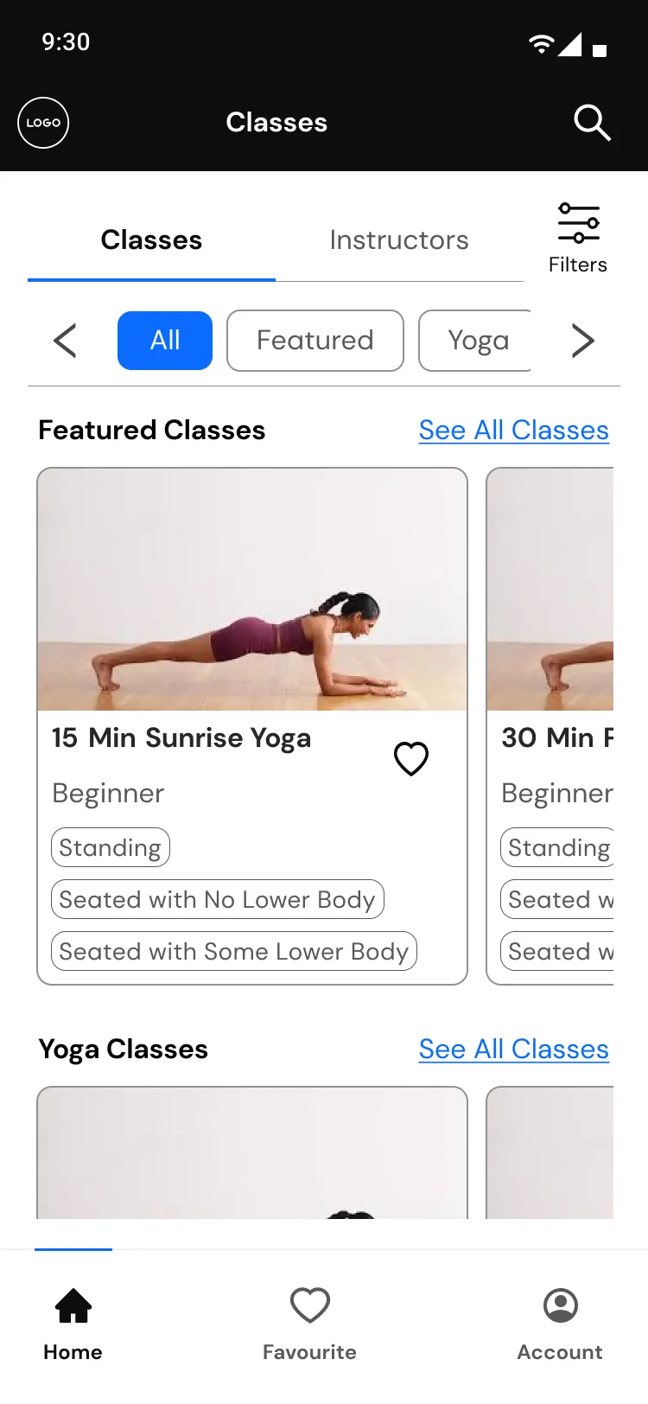Select the All category chip

pos(165,341)
